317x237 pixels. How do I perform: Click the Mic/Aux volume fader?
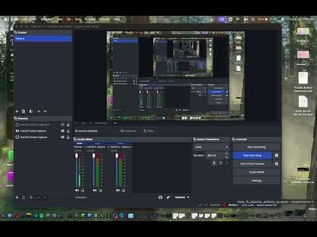coord(77,155)
